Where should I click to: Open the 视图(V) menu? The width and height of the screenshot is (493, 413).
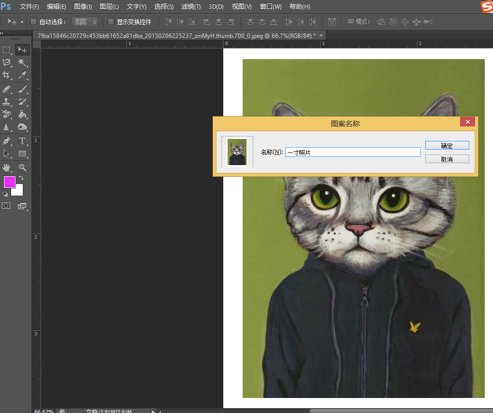[242, 7]
